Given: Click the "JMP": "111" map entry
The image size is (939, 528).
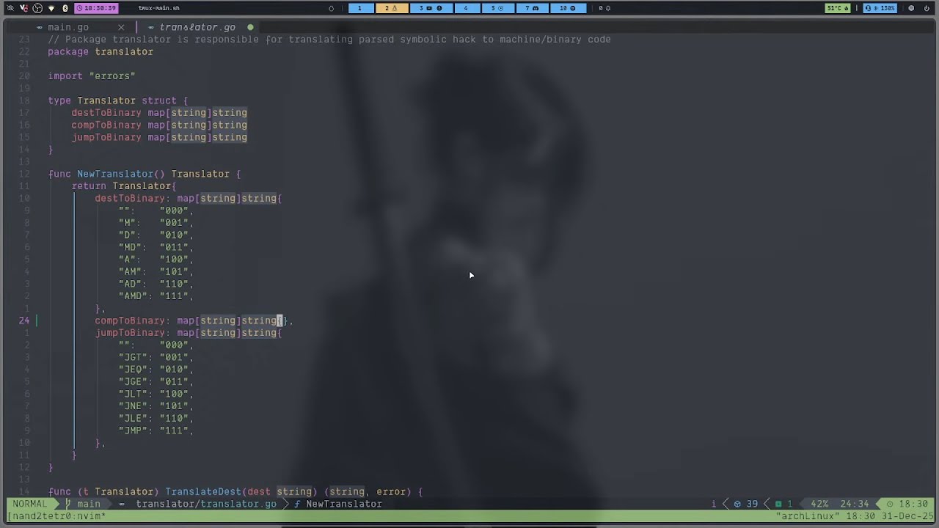Looking at the screenshot, I should click(x=156, y=430).
